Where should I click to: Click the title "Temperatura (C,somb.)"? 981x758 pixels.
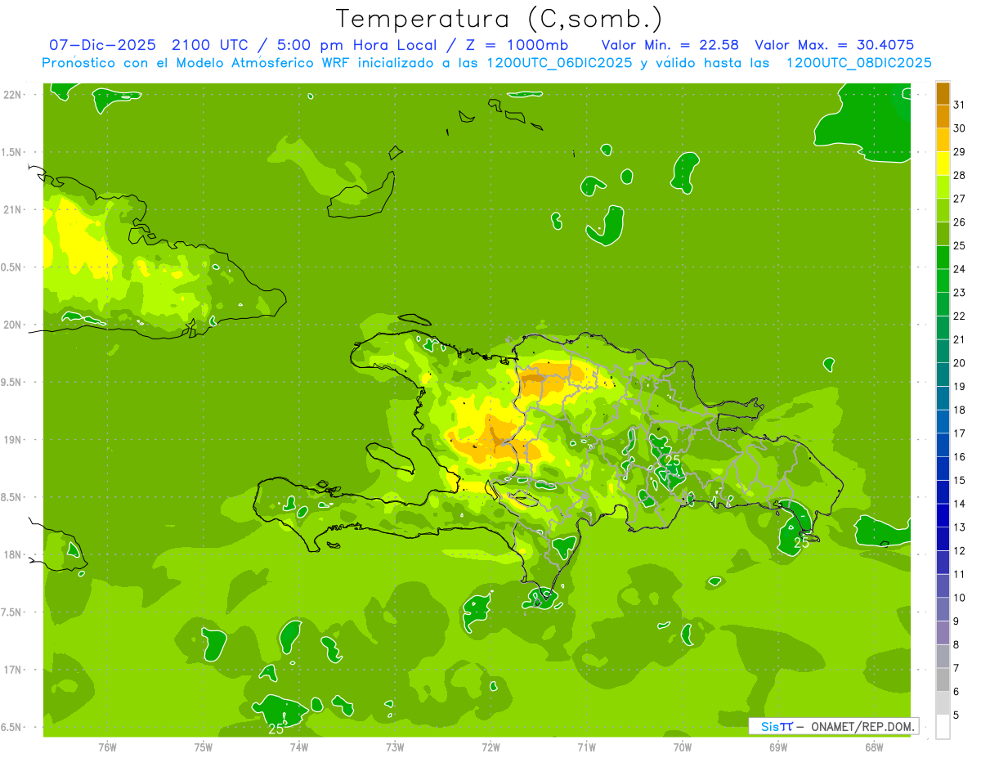tap(499, 19)
